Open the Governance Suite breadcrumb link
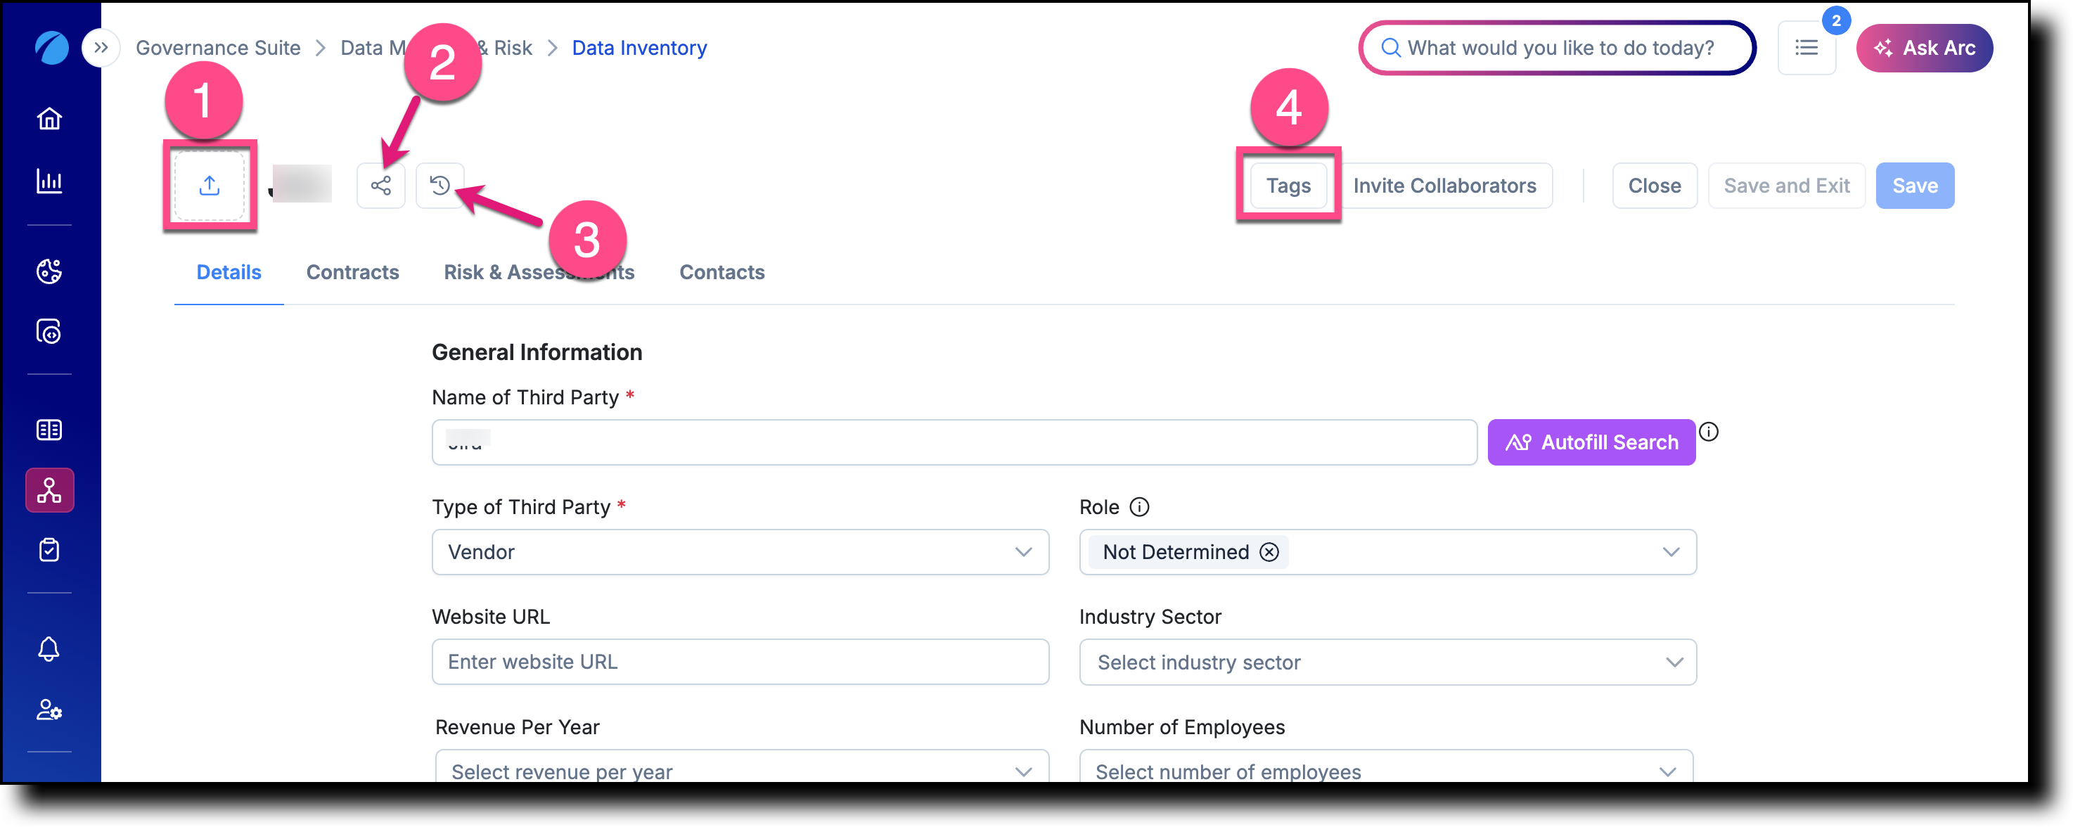 click(218, 49)
